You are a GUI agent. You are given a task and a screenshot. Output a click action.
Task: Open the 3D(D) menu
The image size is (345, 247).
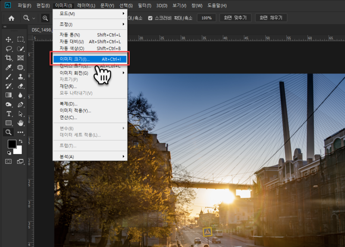click(x=162, y=6)
